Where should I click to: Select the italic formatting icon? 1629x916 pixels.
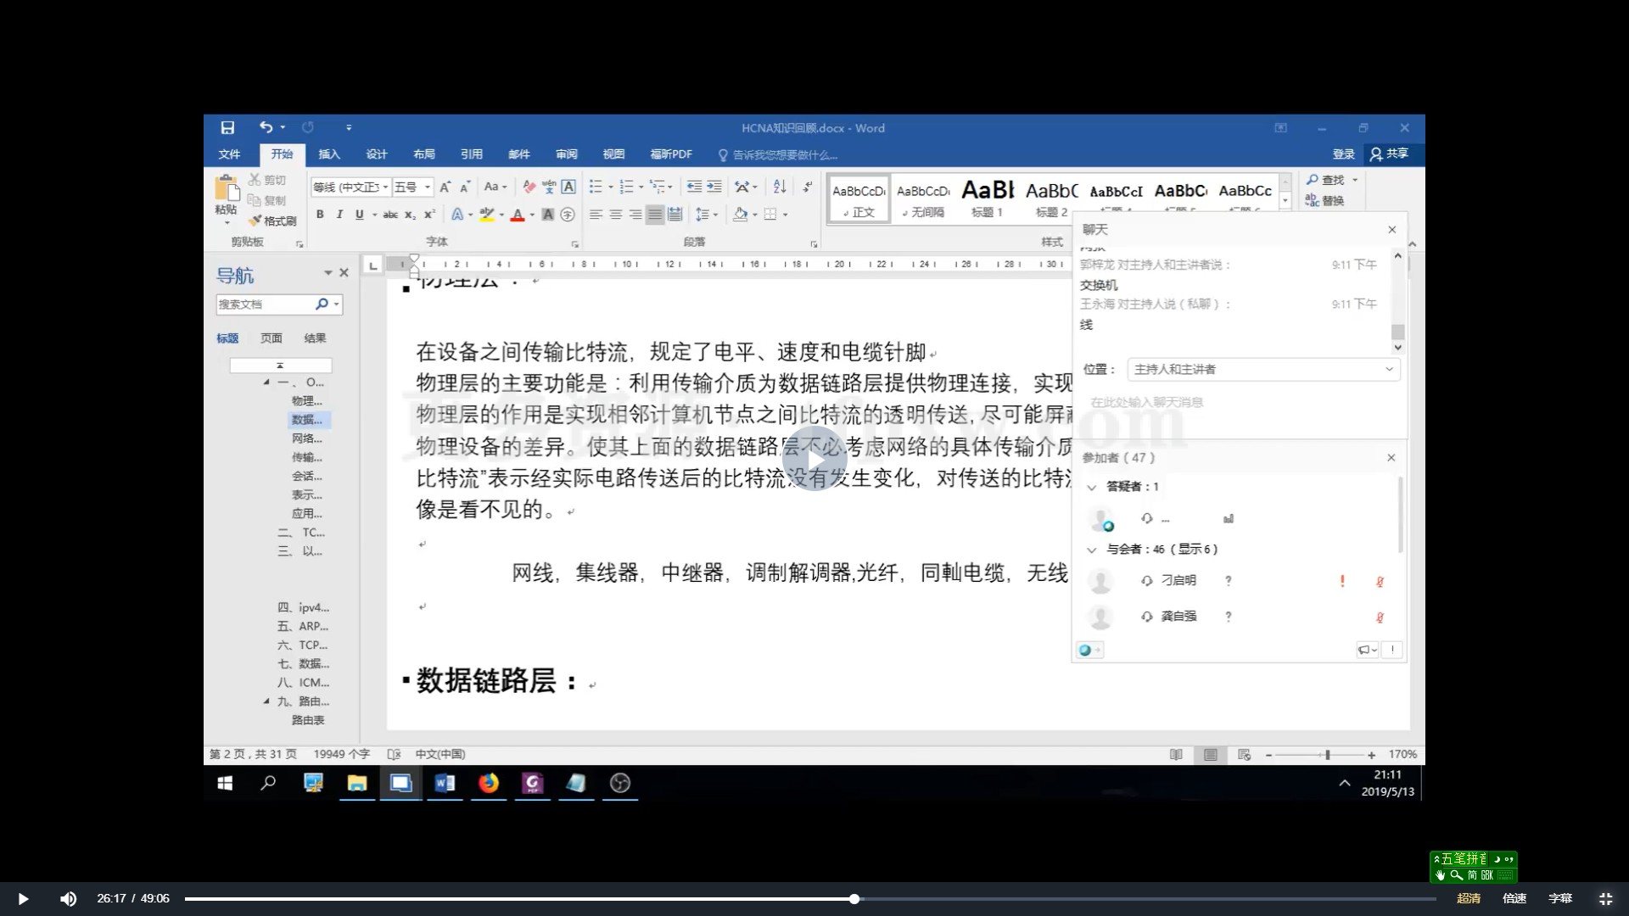339,214
